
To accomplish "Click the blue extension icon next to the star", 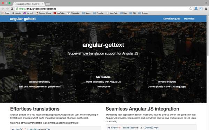I will click(x=196, y=9).
